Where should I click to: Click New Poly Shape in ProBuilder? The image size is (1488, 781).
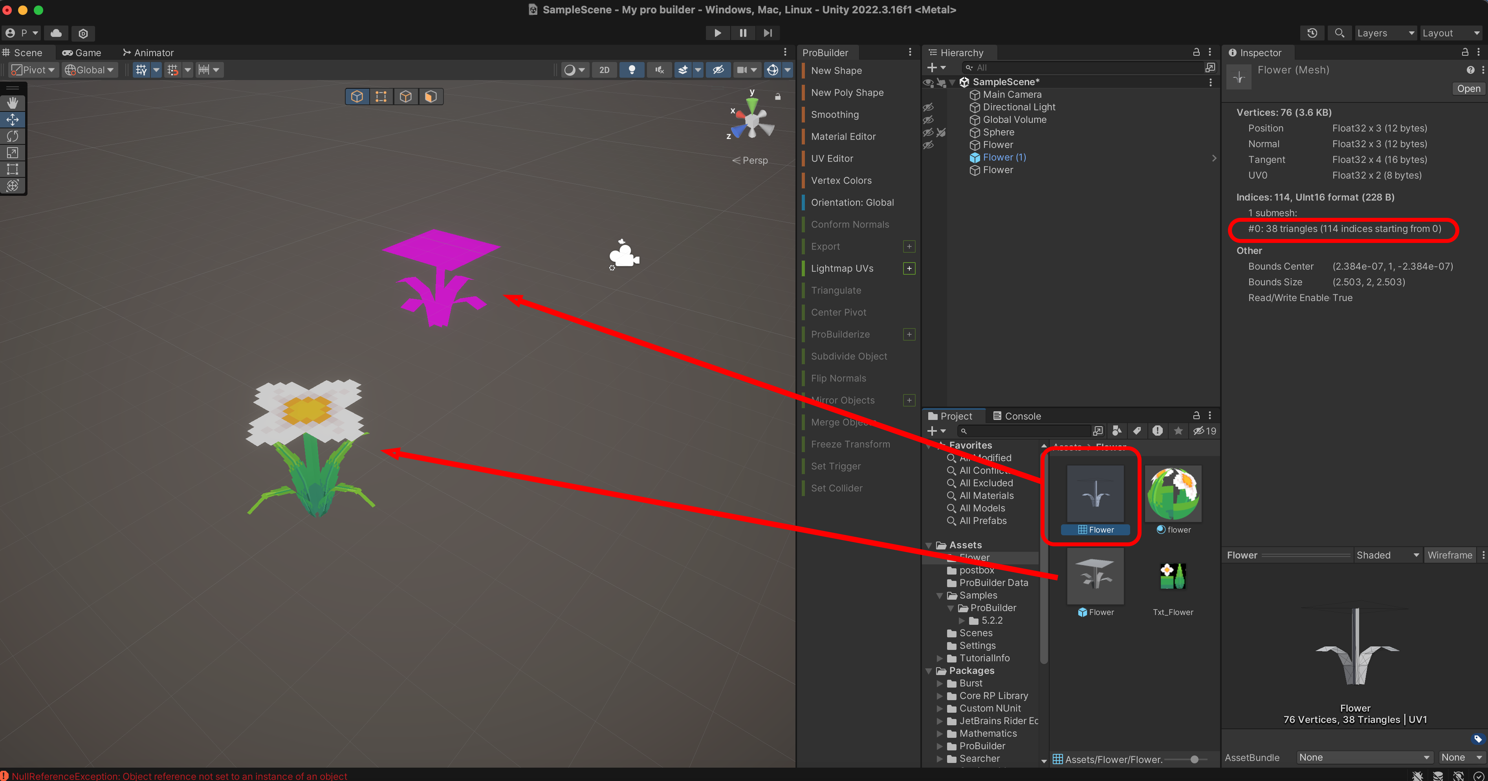click(x=847, y=92)
